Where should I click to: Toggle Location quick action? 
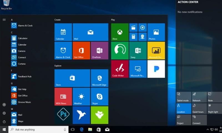point(184,108)
